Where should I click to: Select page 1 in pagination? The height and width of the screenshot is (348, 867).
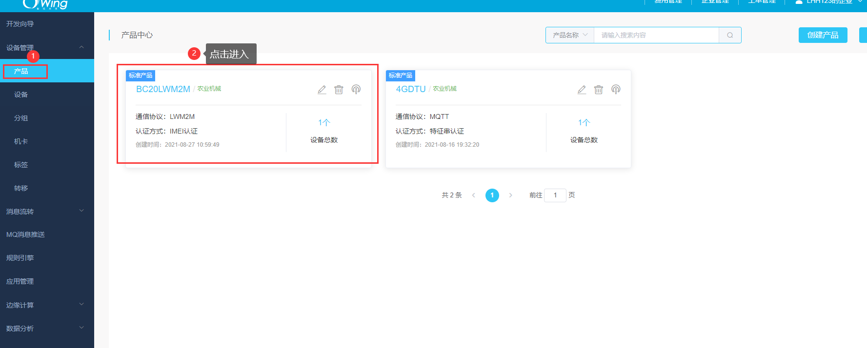pos(492,195)
